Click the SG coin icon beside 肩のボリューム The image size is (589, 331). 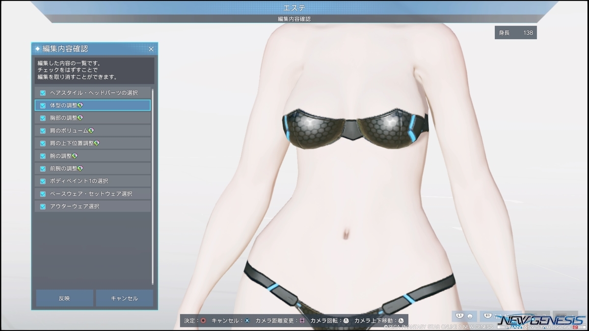(x=91, y=130)
